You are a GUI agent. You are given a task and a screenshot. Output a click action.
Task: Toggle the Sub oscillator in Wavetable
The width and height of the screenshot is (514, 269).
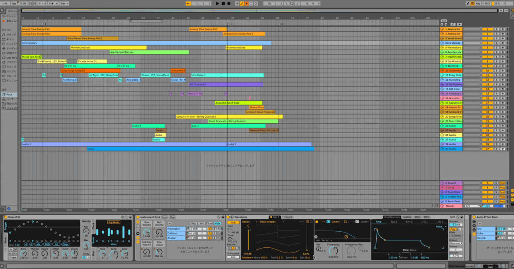234,222
